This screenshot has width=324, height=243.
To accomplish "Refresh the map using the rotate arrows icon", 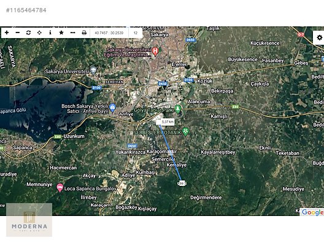I will [28, 33].
